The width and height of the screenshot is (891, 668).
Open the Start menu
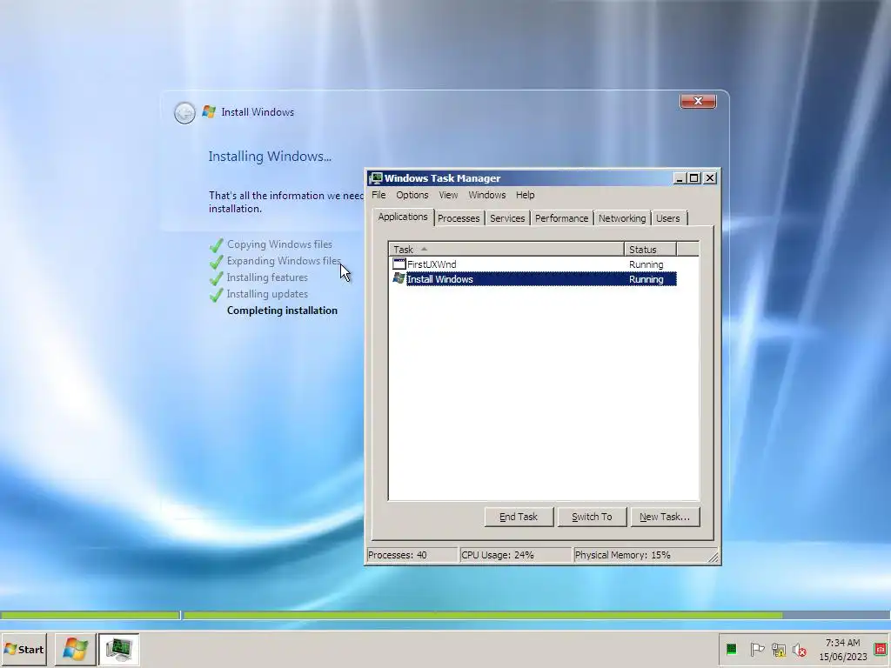pos(23,649)
